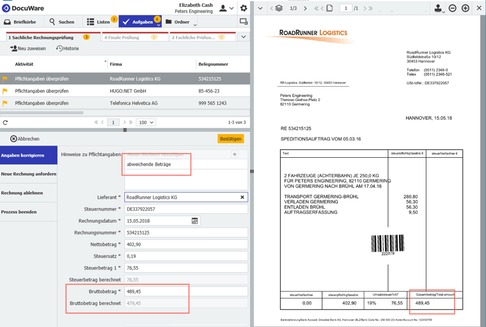Click the Nettobetrag input field
This screenshot has width=486, height=327.
tap(186, 244)
